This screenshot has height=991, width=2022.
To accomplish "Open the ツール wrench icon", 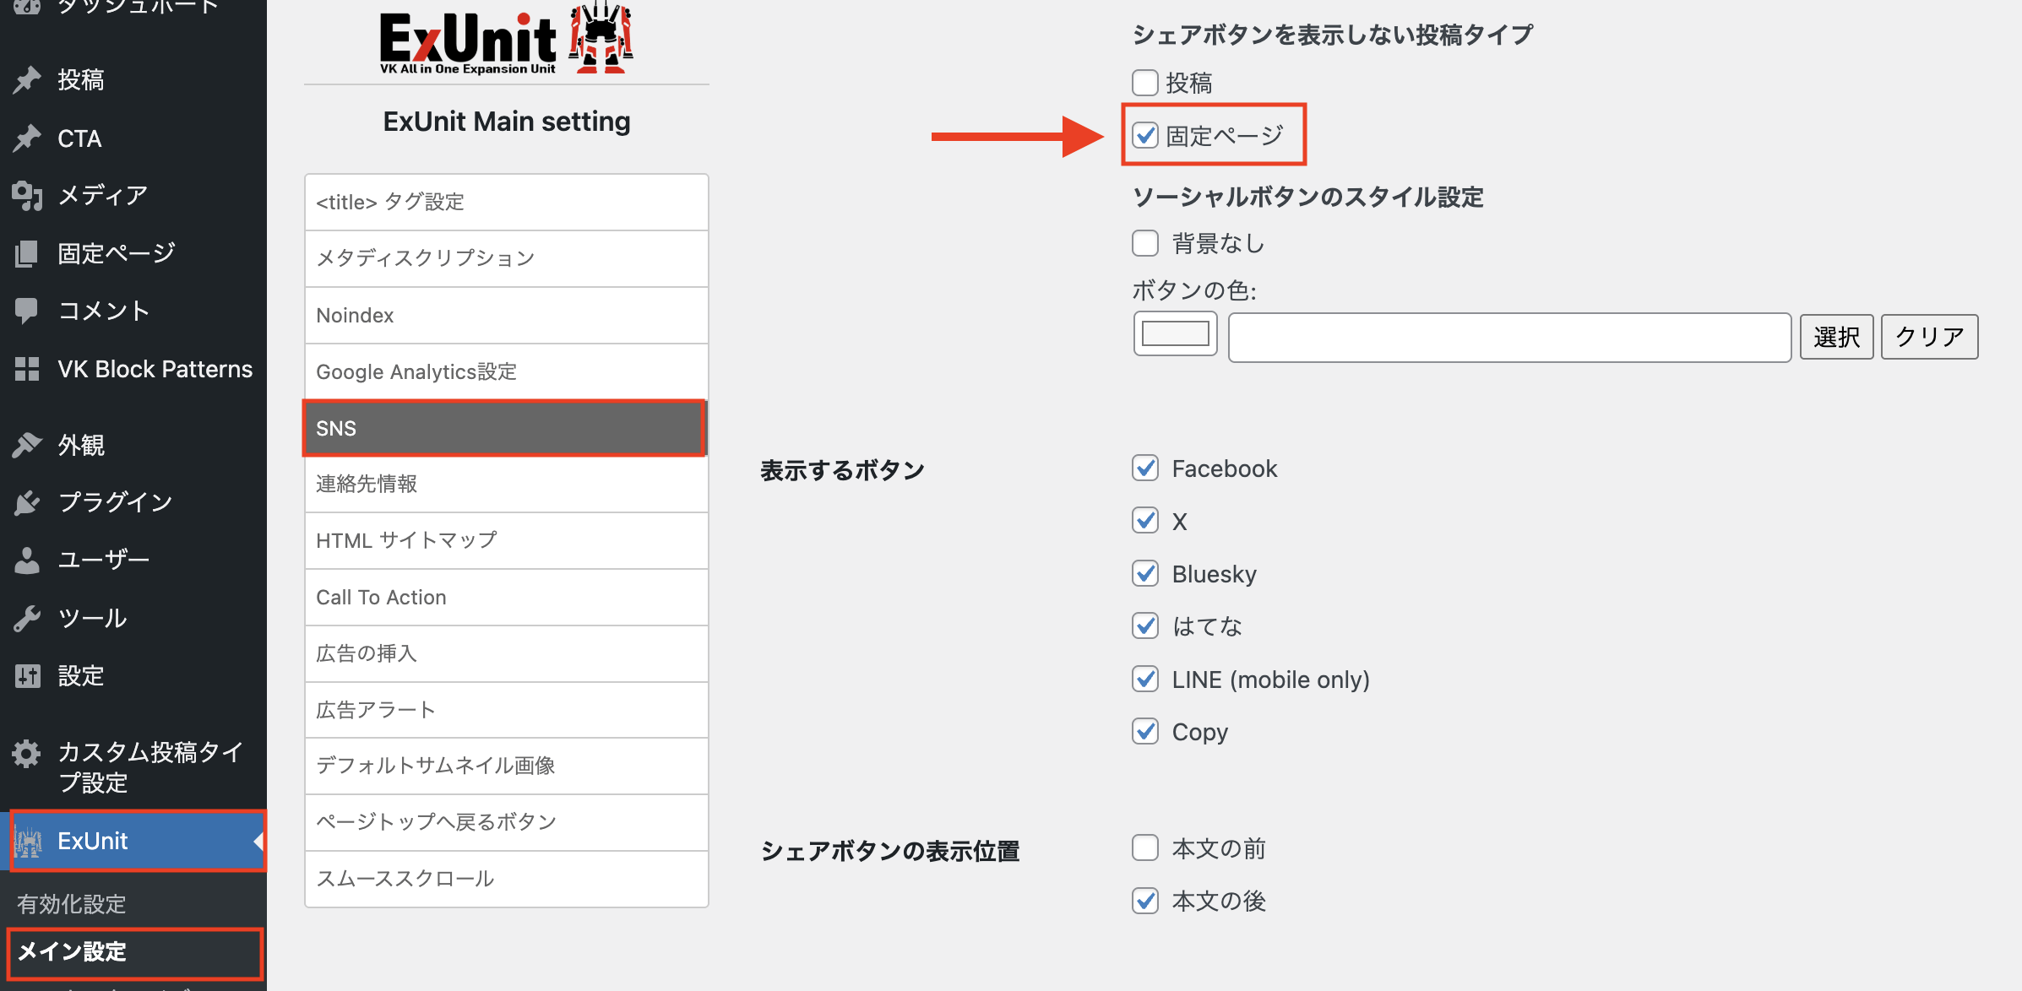I will click(27, 618).
